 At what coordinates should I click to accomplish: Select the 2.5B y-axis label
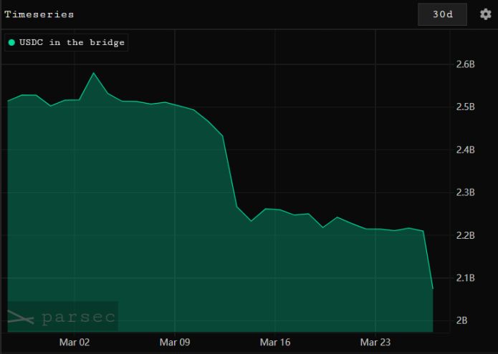pos(465,107)
